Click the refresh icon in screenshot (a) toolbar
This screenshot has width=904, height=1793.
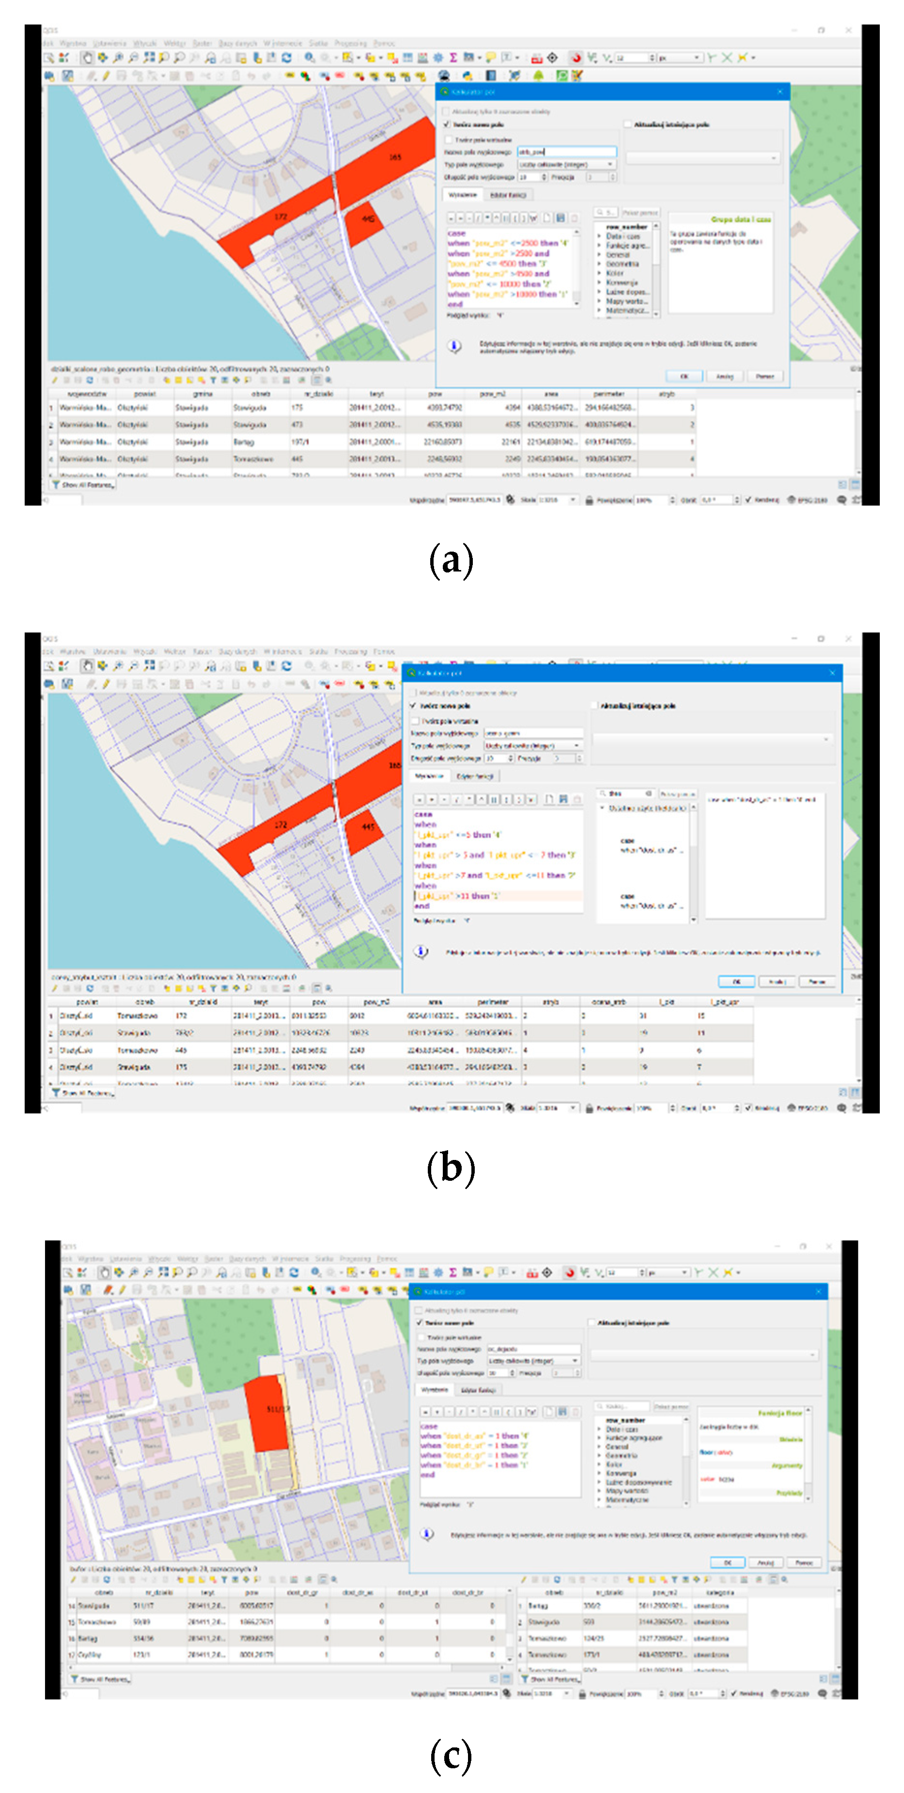(x=286, y=58)
